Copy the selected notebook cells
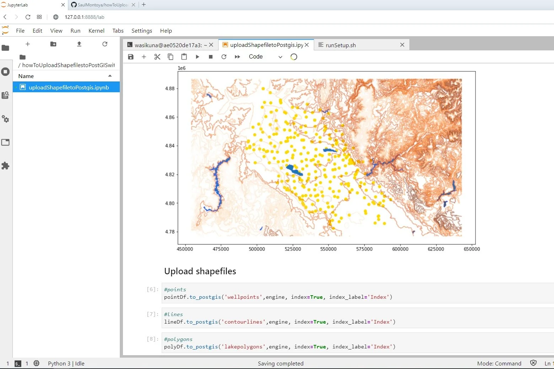554x369 pixels. [171, 57]
